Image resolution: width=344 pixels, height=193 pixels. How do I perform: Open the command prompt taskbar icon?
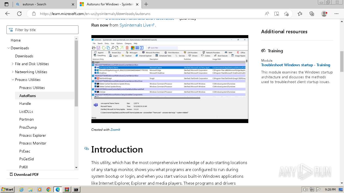click(76, 190)
